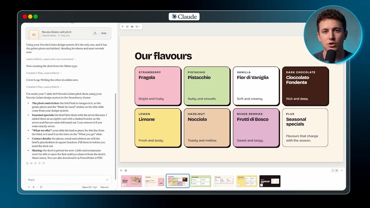
Task: Give the response a thumbs up
Action: point(36,163)
